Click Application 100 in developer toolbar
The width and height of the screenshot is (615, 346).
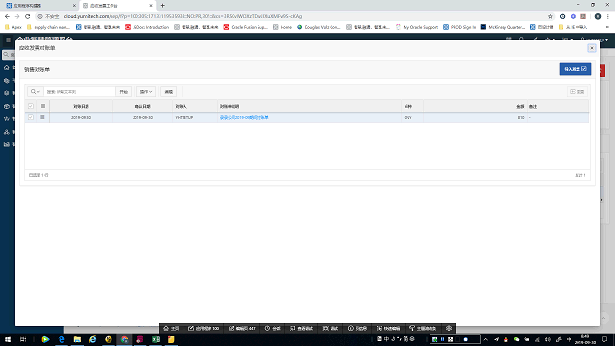pos(204,329)
